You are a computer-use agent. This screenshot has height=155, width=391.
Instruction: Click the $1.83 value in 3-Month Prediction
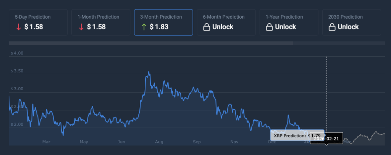pyautogui.click(x=159, y=27)
